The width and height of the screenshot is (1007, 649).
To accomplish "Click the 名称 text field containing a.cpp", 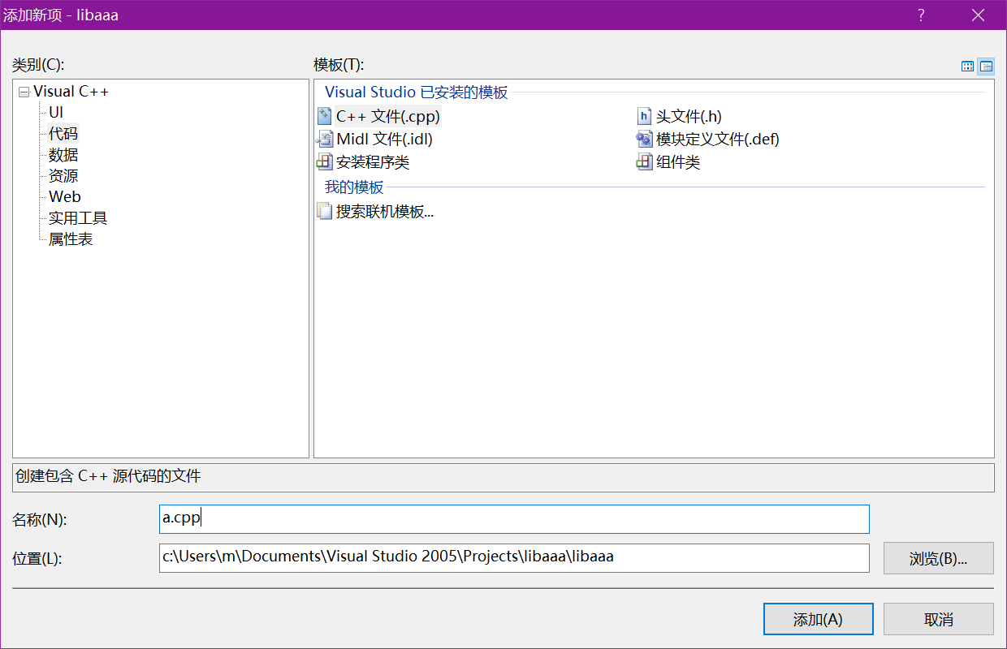I will pos(514,519).
